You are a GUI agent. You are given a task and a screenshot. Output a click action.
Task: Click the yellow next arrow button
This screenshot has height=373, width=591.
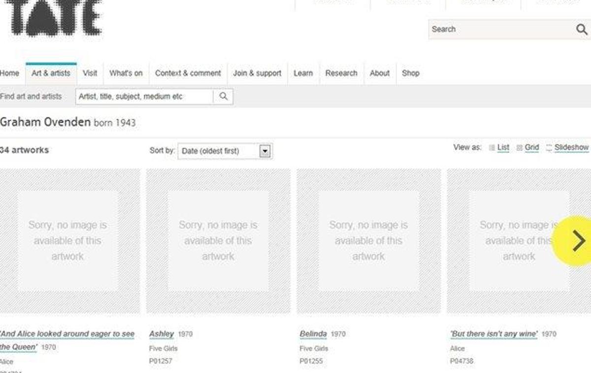tap(573, 241)
